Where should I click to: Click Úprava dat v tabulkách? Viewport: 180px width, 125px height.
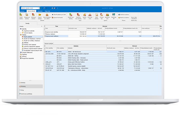(134, 18)
